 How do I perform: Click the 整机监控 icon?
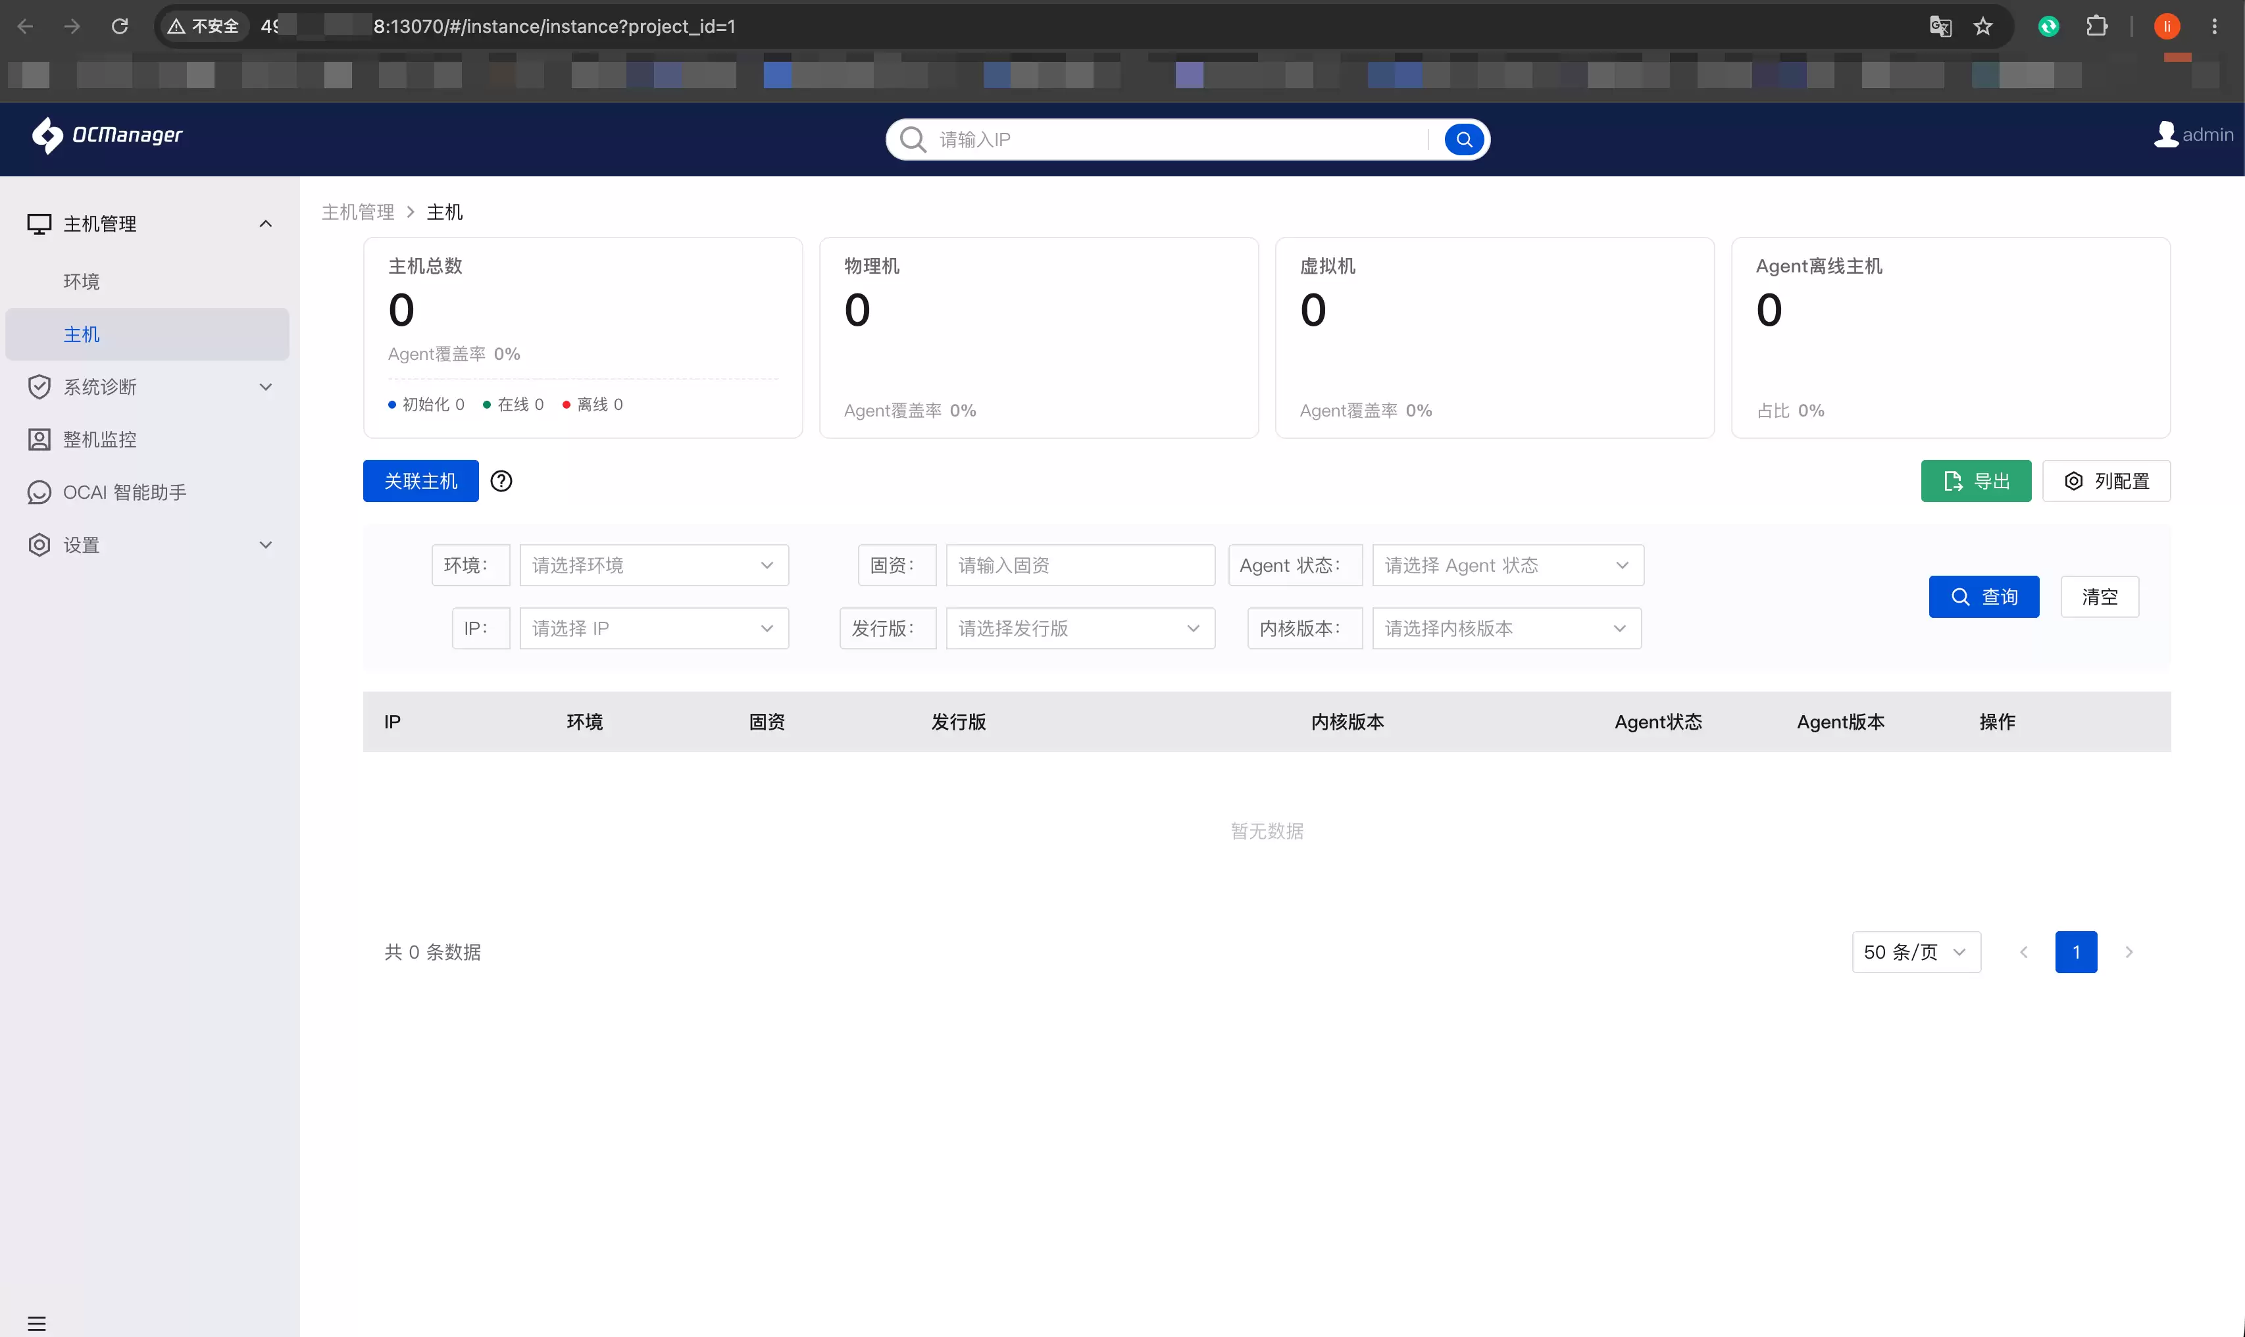coord(39,440)
